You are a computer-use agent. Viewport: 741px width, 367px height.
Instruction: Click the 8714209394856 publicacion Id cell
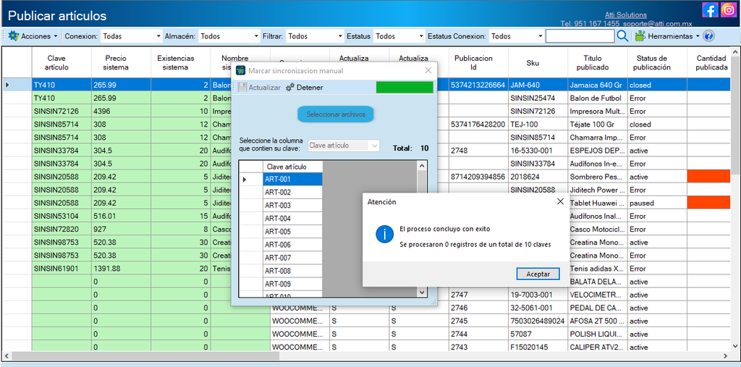[x=479, y=177]
